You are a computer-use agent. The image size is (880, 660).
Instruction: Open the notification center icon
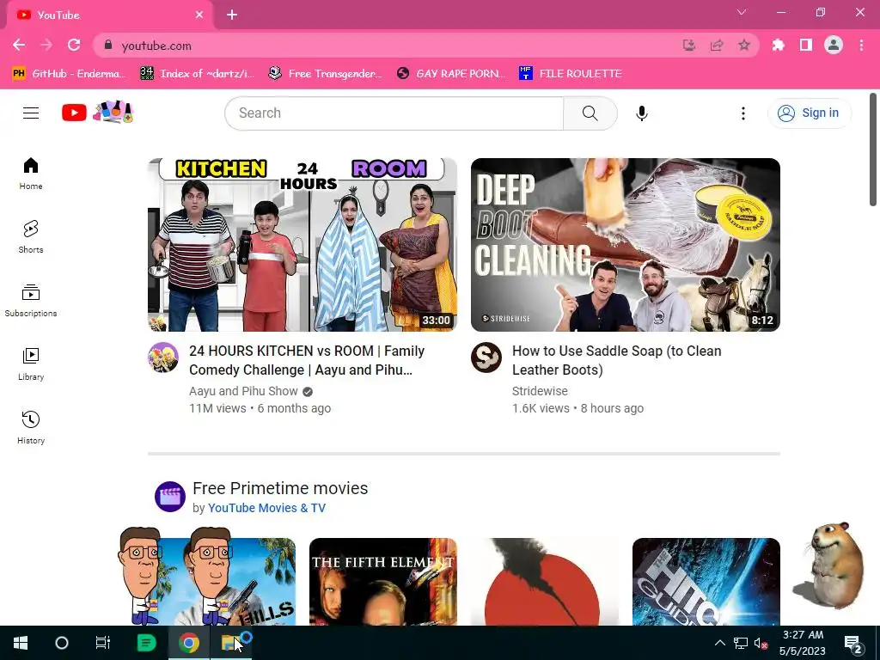pos(853,643)
